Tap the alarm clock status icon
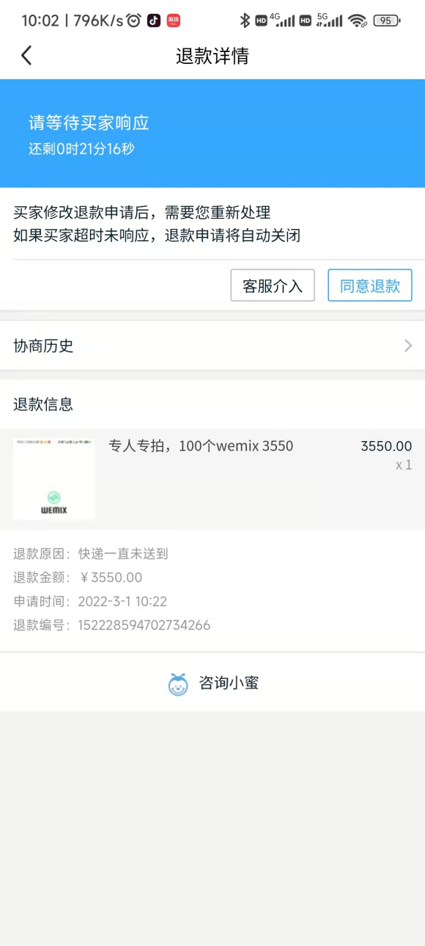The height and width of the screenshot is (946, 425). 133,21
